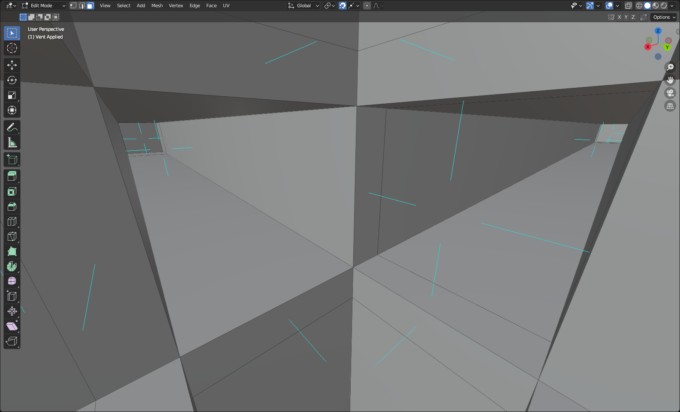Toggle X-ray mode

tap(629, 6)
